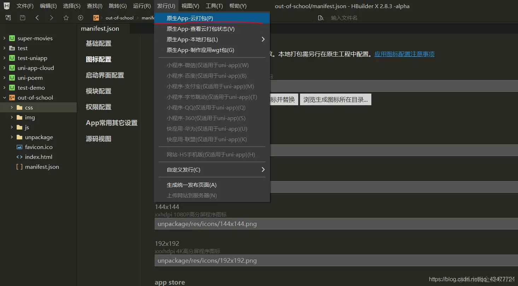
Task: Click the test-demo project icon
Action: [12, 88]
